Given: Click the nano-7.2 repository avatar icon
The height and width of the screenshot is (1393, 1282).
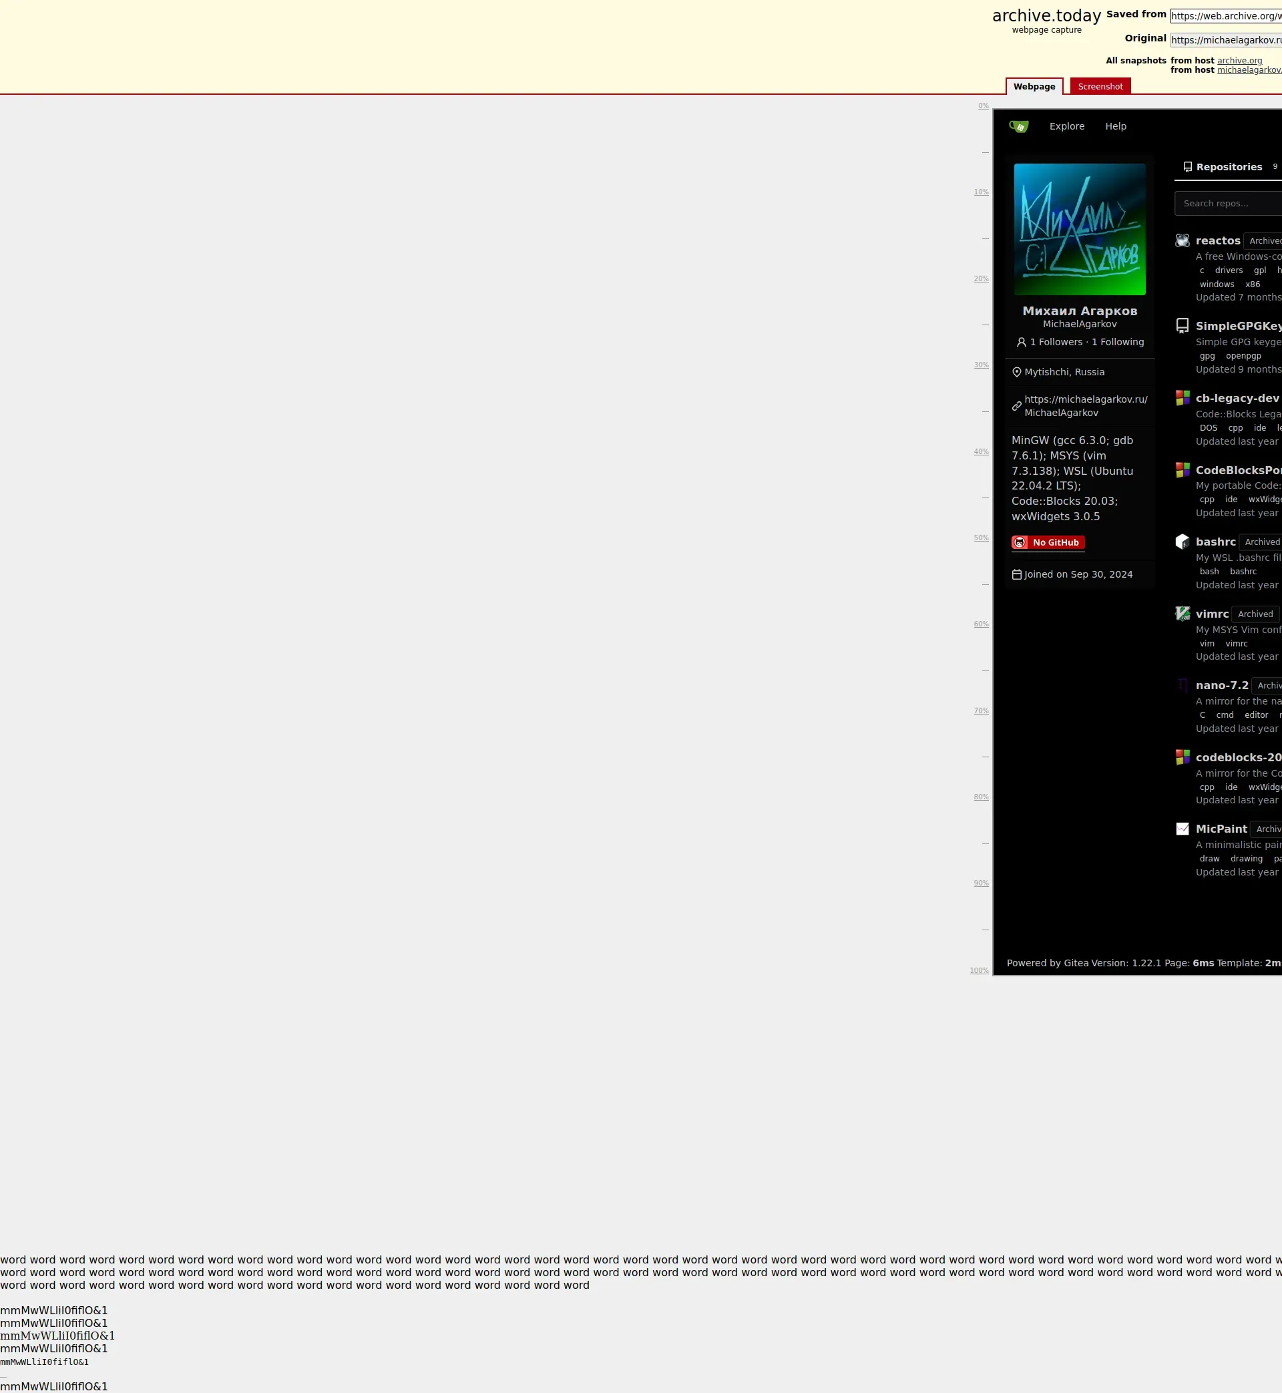Looking at the screenshot, I should (1182, 685).
